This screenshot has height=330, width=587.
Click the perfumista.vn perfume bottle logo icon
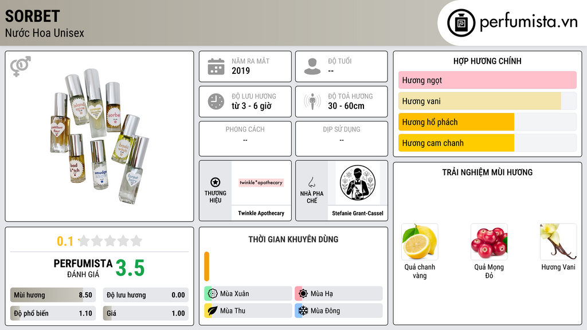pos(461,23)
